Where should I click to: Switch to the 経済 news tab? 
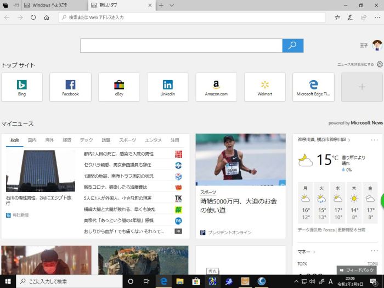click(66, 140)
